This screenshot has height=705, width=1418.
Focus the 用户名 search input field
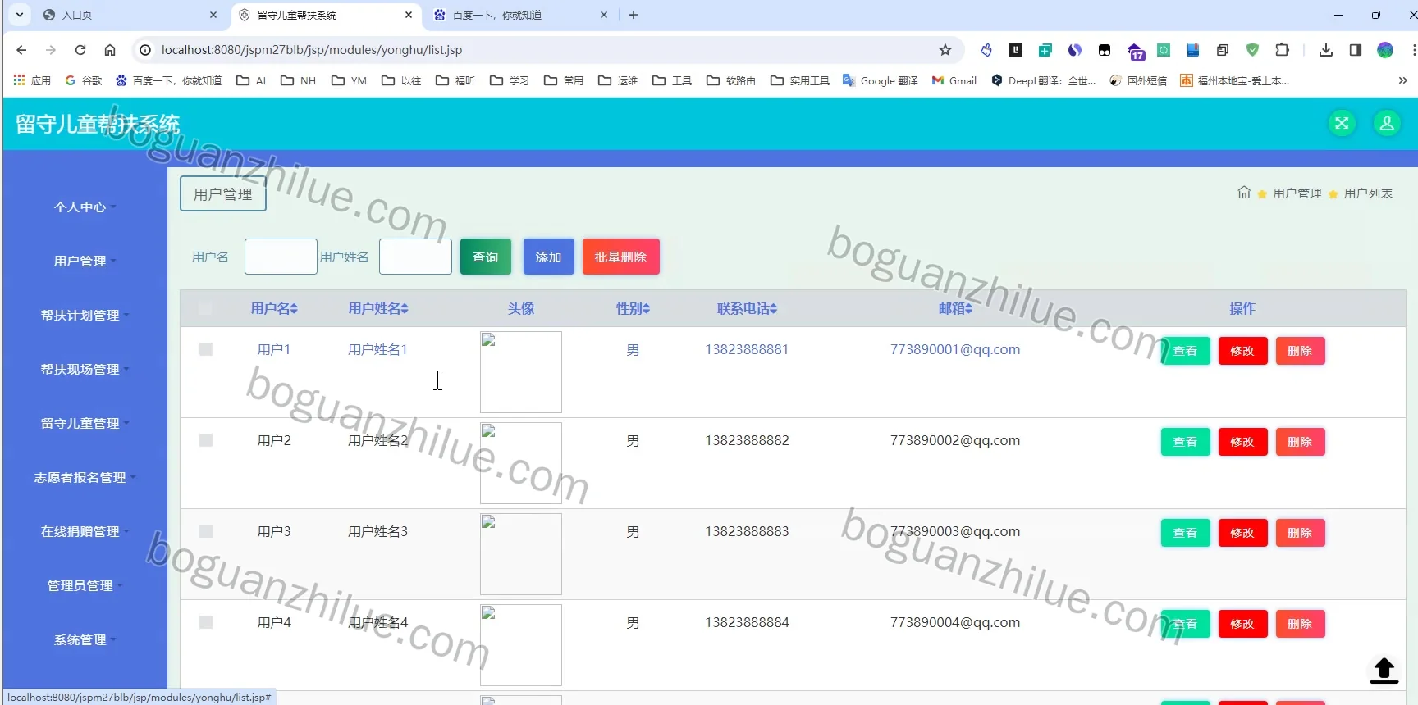point(281,257)
